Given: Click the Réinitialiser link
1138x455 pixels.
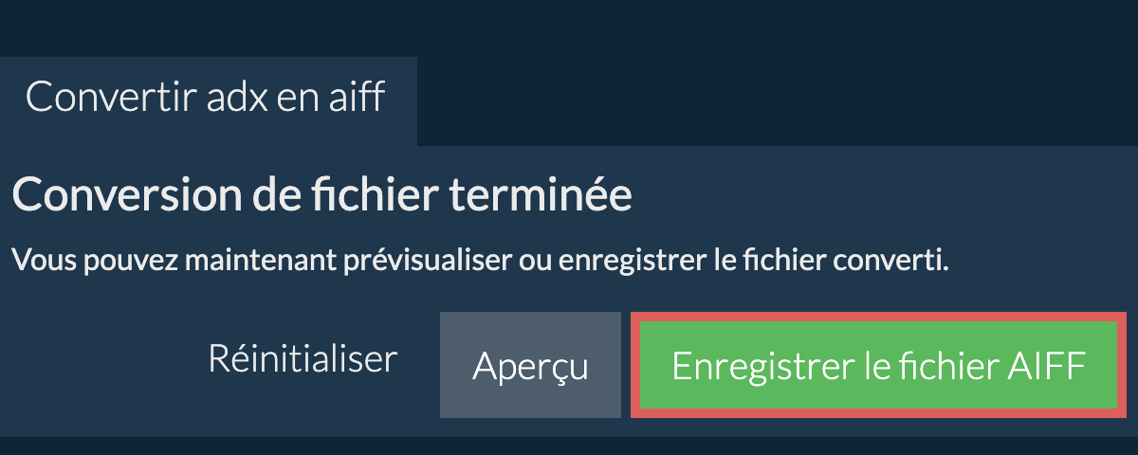Looking at the screenshot, I should [x=302, y=360].
